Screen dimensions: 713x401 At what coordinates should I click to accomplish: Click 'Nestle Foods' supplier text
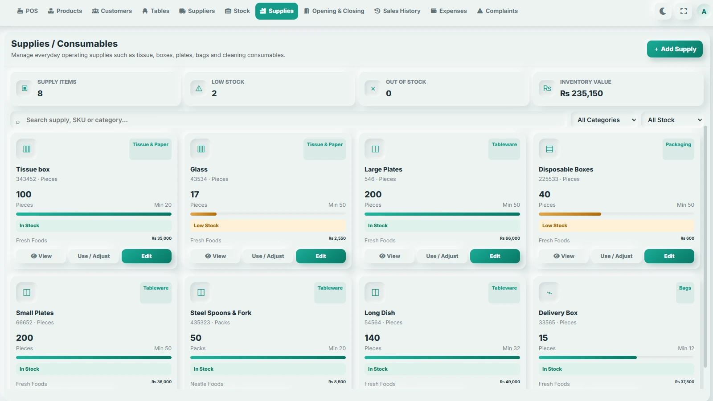207,384
